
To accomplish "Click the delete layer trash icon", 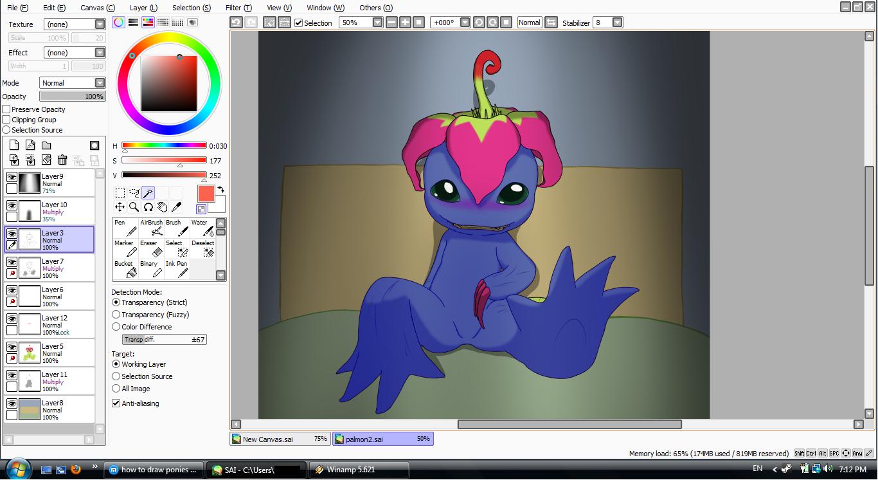I will (x=62, y=160).
